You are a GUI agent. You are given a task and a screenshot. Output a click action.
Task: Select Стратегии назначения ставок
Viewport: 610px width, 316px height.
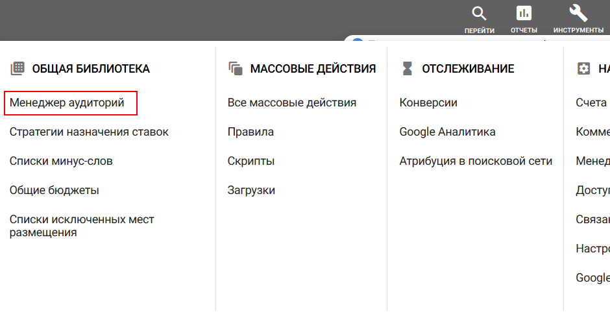click(89, 132)
